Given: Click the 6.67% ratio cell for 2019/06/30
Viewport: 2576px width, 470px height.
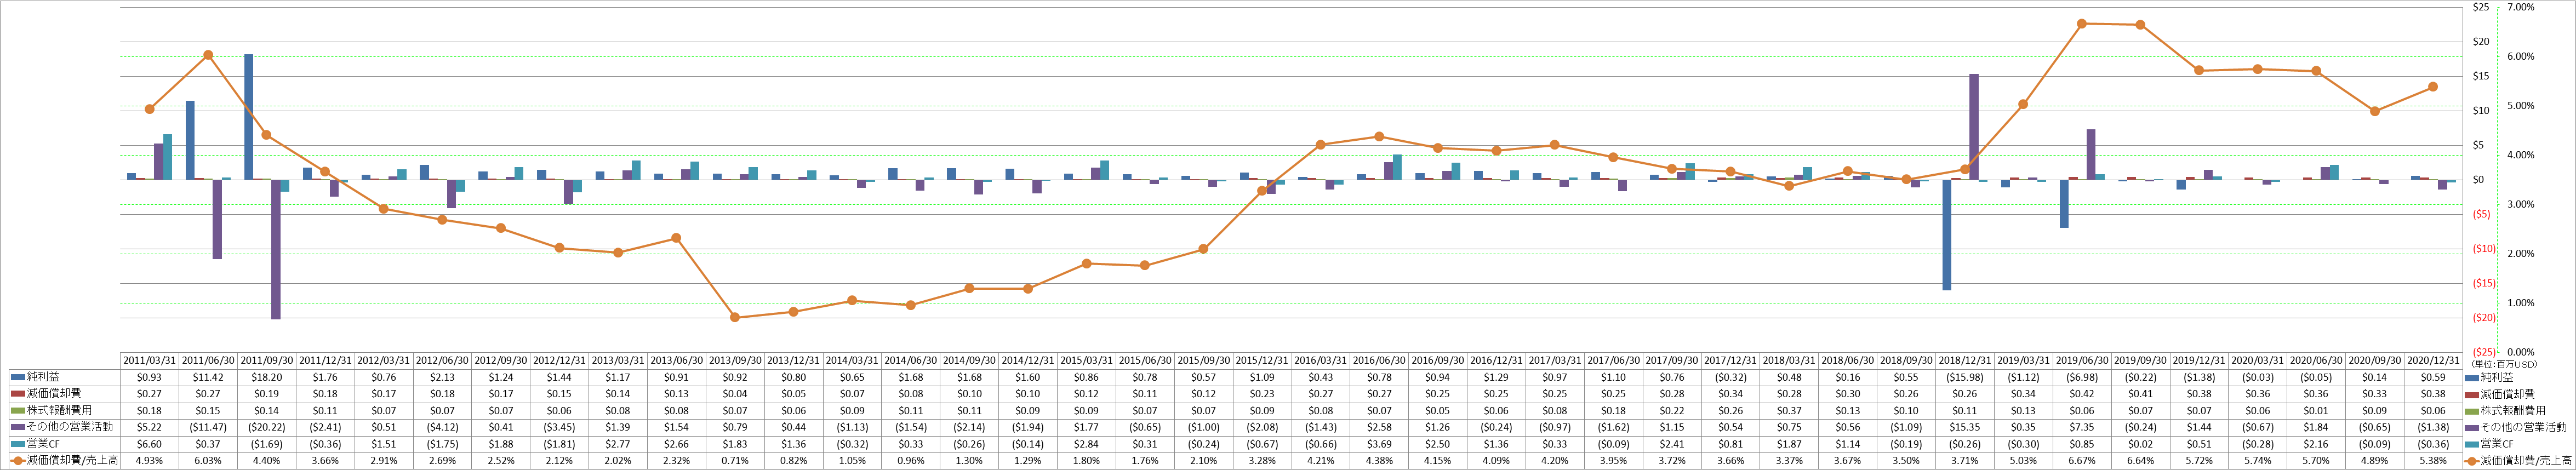Looking at the screenshot, I should (x=2082, y=461).
